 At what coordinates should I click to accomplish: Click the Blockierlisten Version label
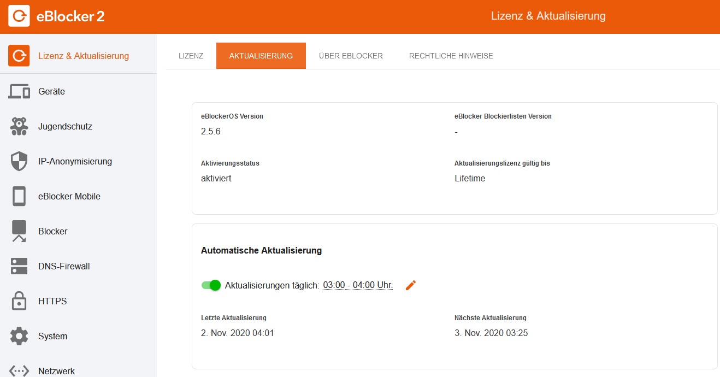[503, 116]
